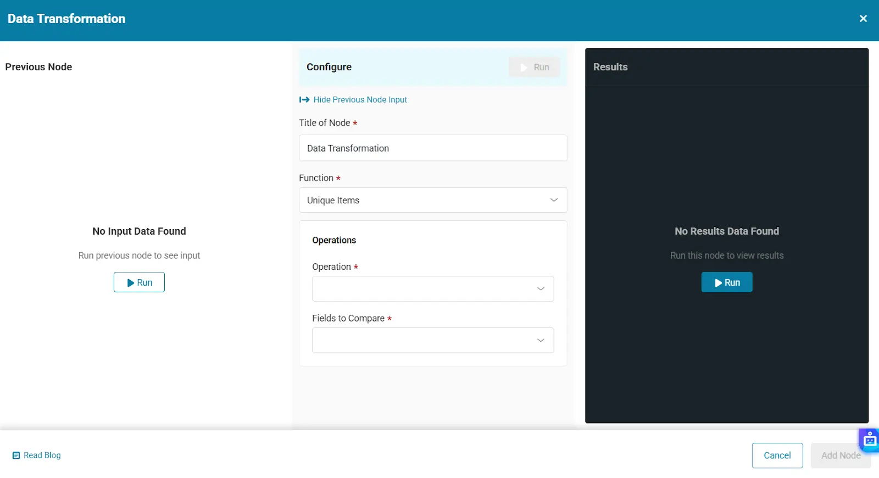Click the Run button in the Configure header

[x=534, y=67]
